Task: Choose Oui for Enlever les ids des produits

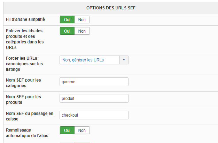Action: [x=67, y=31]
